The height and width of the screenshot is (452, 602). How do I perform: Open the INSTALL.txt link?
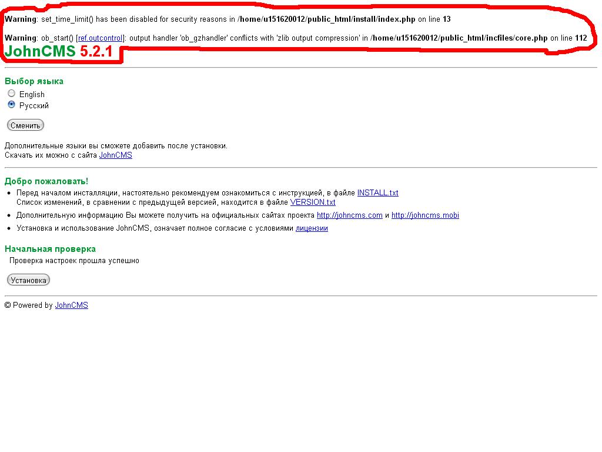(x=378, y=193)
